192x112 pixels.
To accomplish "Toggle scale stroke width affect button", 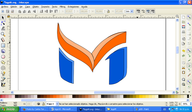I will coord(138,11).
